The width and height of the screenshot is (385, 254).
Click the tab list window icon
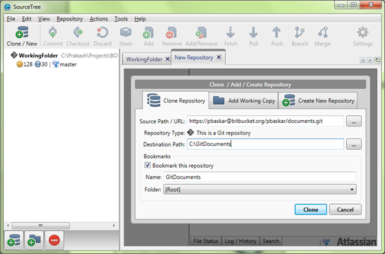click(378, 60)
